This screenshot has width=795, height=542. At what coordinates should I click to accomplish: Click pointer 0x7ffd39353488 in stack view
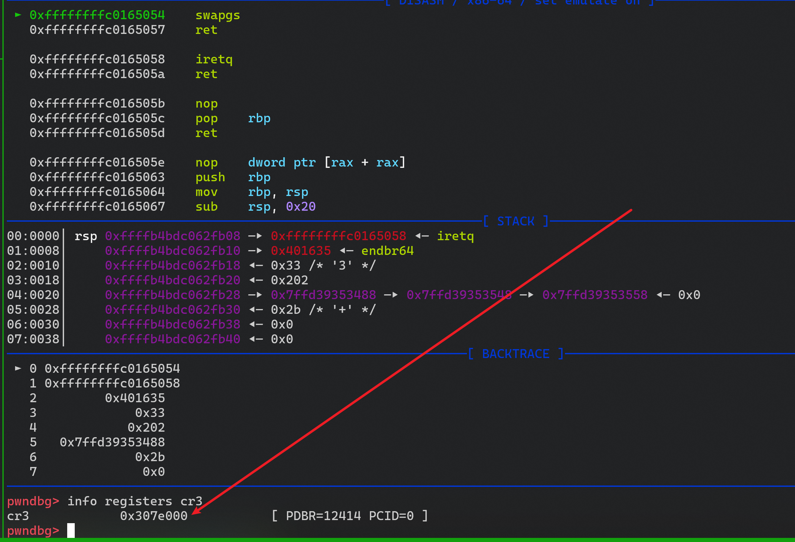click(323, 295)
